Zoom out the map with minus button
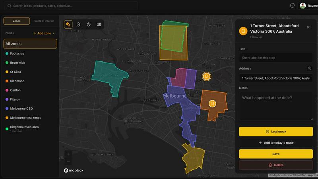 click(x=68, y=162)
